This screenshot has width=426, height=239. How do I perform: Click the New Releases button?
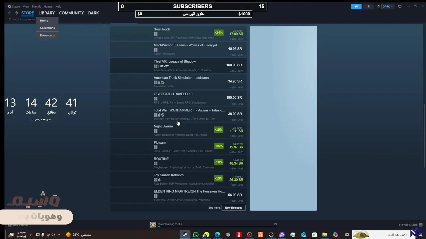click(233, 208)
